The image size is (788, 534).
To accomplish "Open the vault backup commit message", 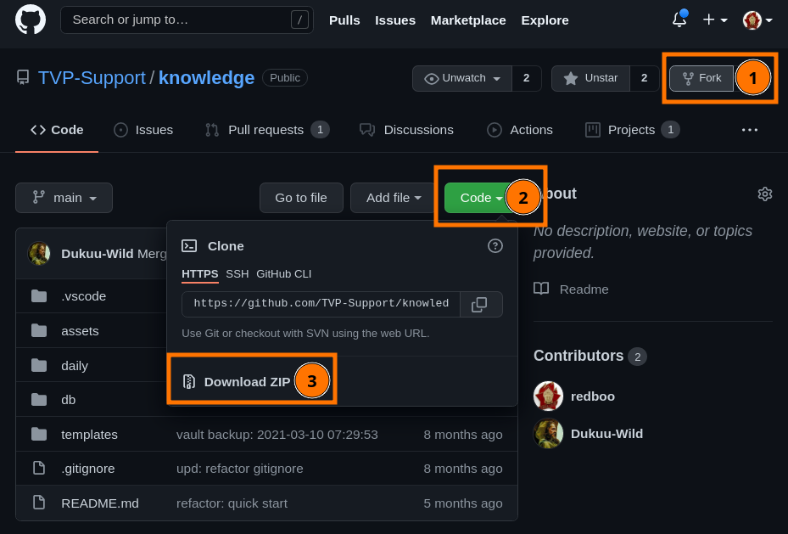I will 277,435.
